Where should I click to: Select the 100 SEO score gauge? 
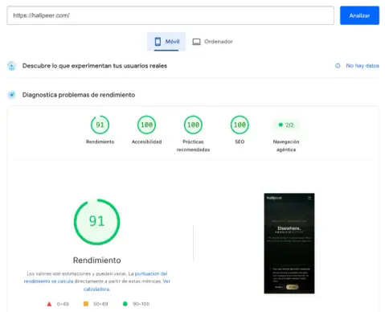(240, 125)
